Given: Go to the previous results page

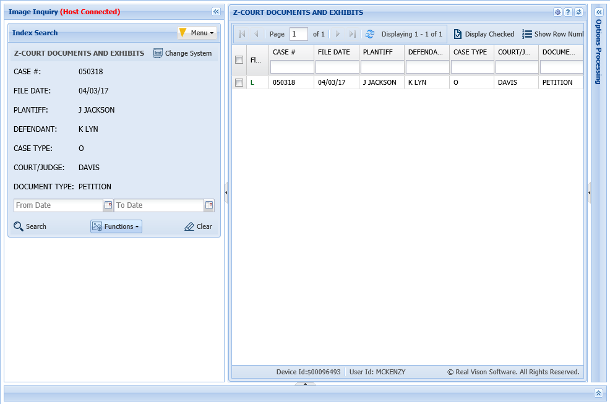Looking at the screenshot, I should (x=256, y=34).
